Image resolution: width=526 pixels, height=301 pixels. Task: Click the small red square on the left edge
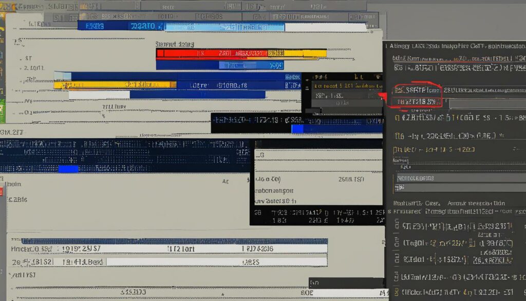[1, 192]
